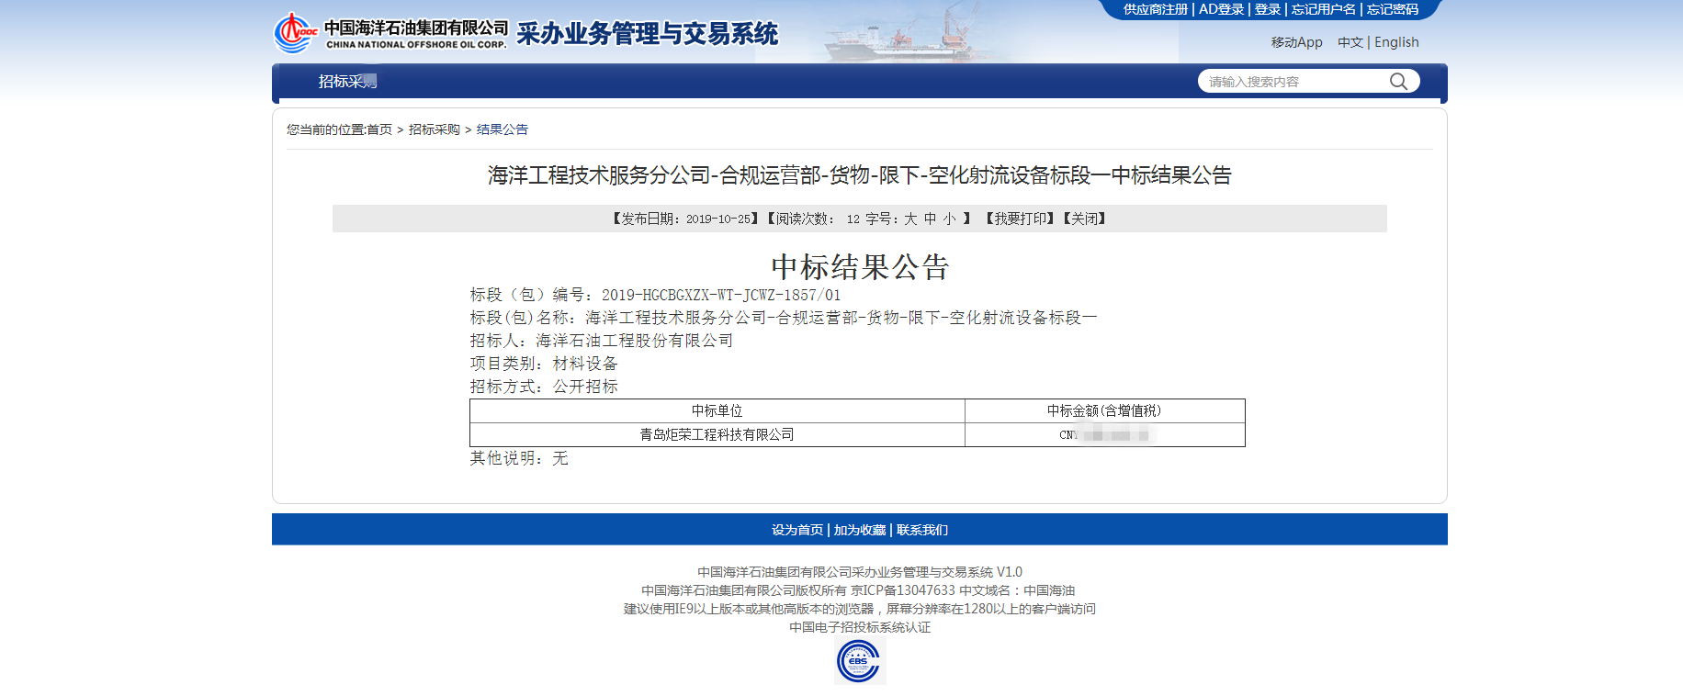Click the CNOOC logo icon
Image resolution: width=1683 pixels, height=696 pixels.
click(295, 33)
